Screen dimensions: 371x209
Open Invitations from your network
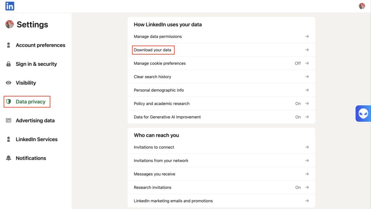[221, 161]
